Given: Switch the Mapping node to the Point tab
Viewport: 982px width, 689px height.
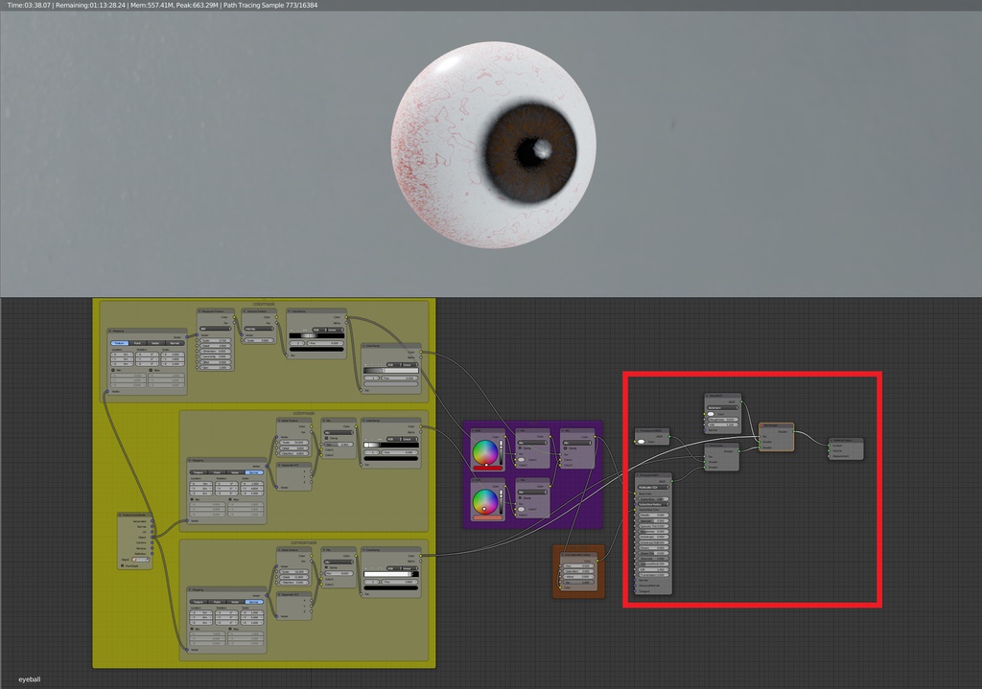Looking at the screenshot, I should point(136,343).
